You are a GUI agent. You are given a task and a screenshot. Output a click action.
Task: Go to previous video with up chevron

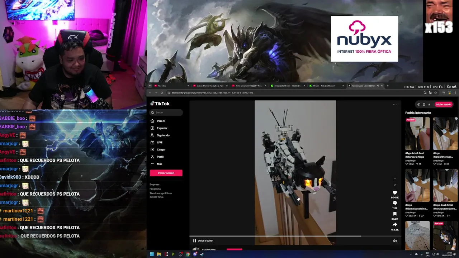(x=395, y=178)
